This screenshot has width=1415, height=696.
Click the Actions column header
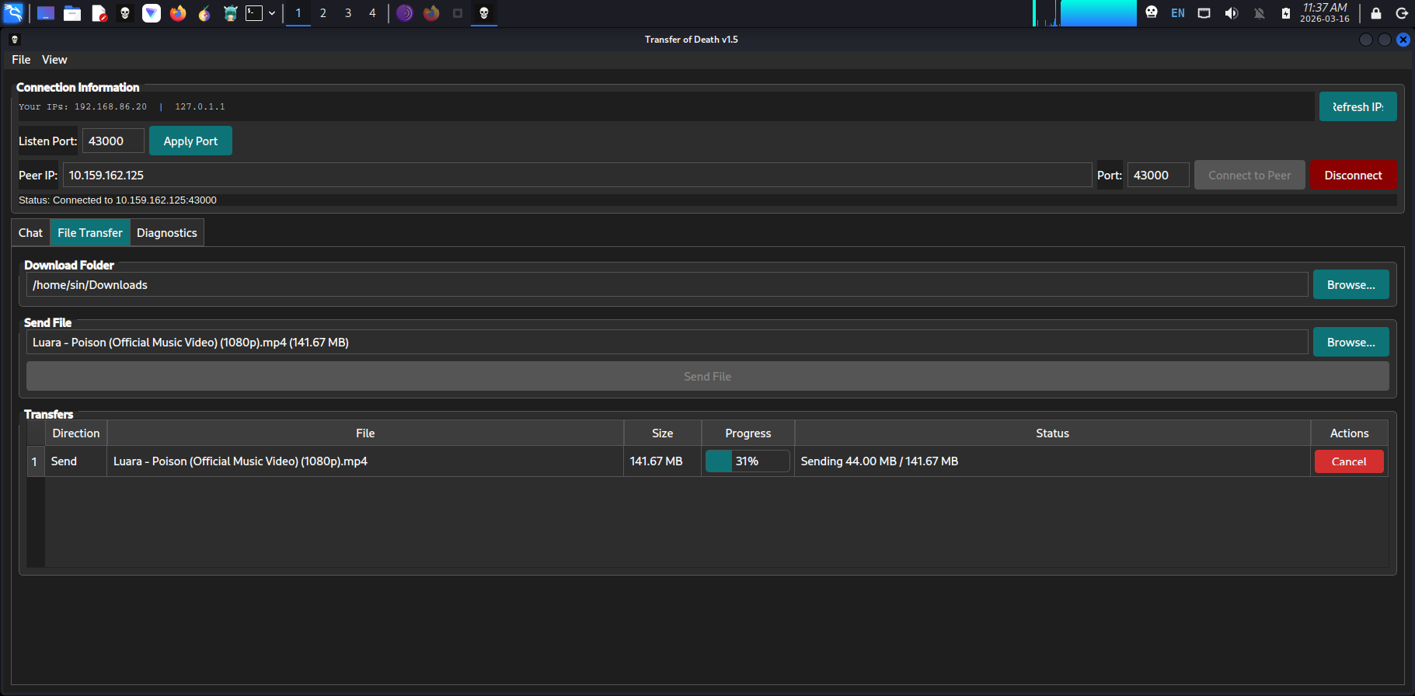pos(1349,433)
